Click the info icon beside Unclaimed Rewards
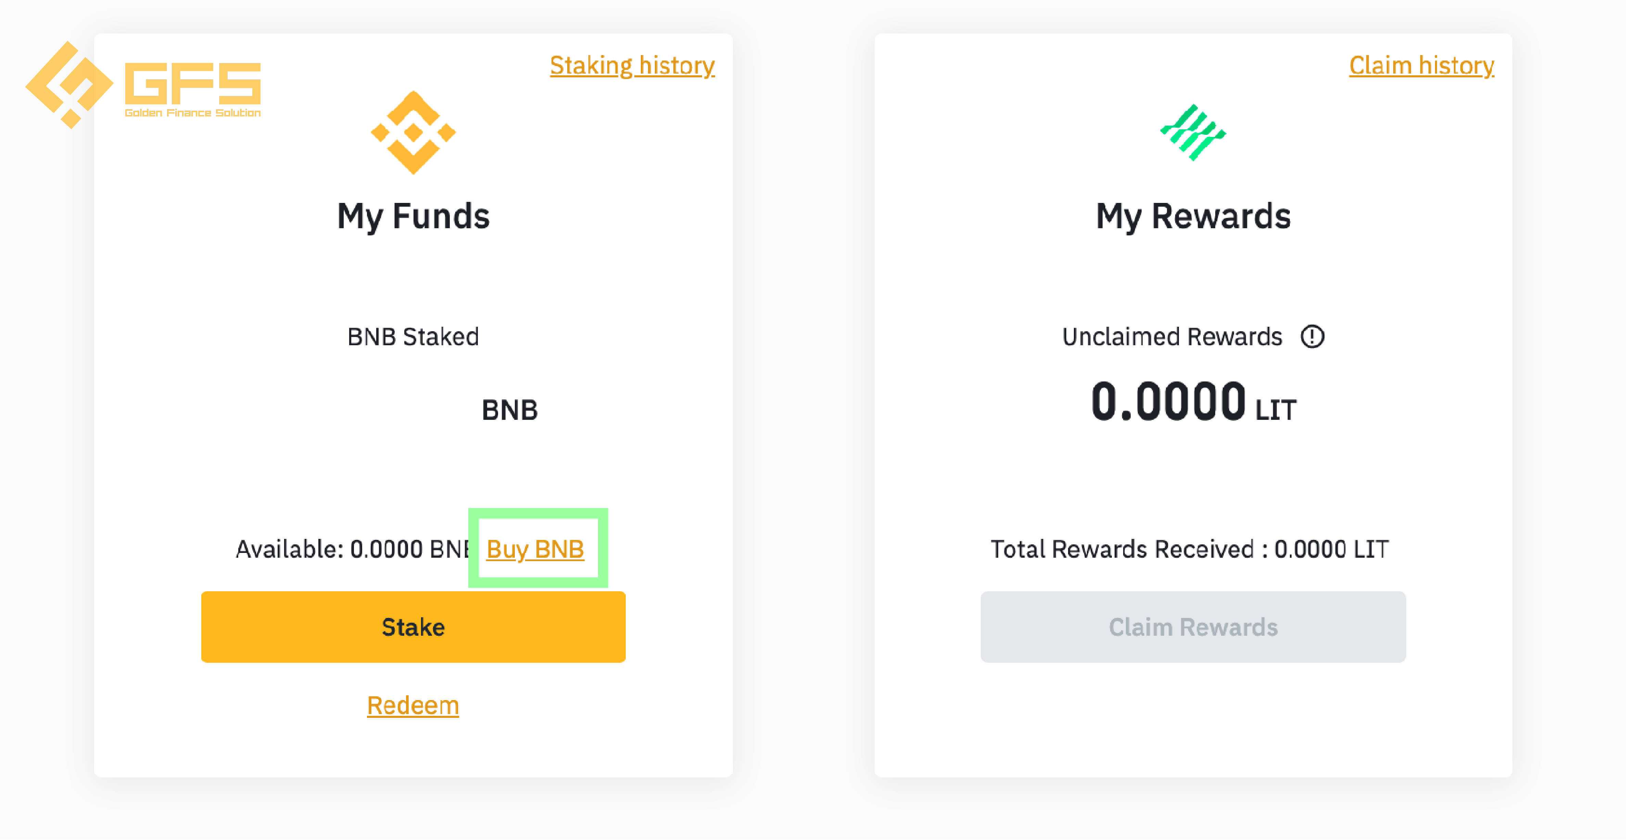This screenshot has width=1626, height=840. pos(1312,336)
